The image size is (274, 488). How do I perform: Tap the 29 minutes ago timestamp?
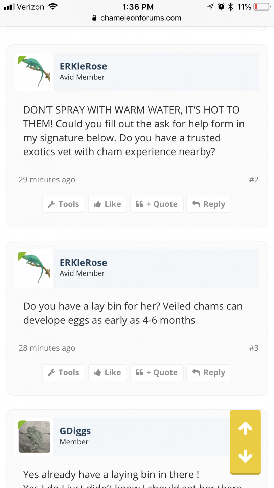47,179
